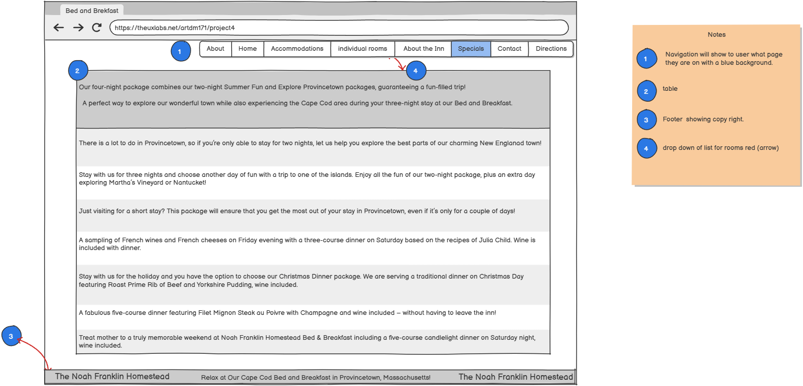Select the Julia Child French wines table row
This screenshot has height=386, width=803.
[x=313, y=244]
